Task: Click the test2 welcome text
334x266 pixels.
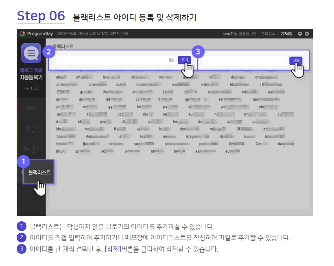Action: click(240, 34)
